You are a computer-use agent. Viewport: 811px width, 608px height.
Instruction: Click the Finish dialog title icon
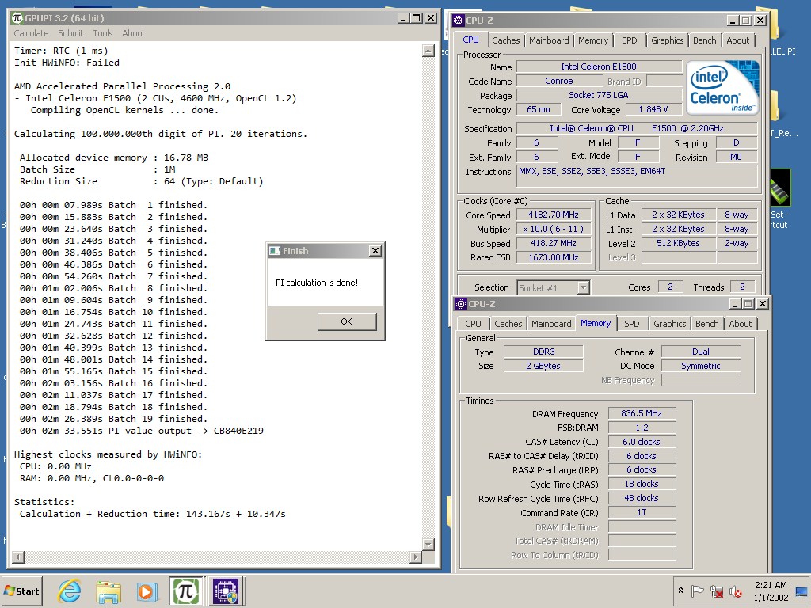275,251
